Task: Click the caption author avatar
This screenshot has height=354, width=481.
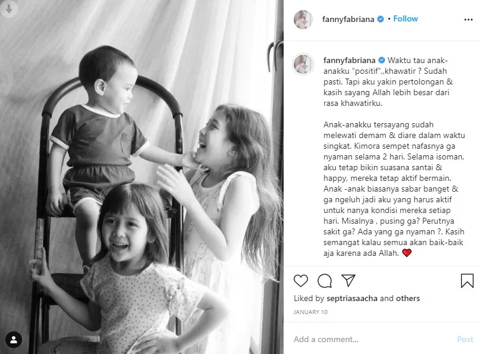Action: tap(303, 64)
